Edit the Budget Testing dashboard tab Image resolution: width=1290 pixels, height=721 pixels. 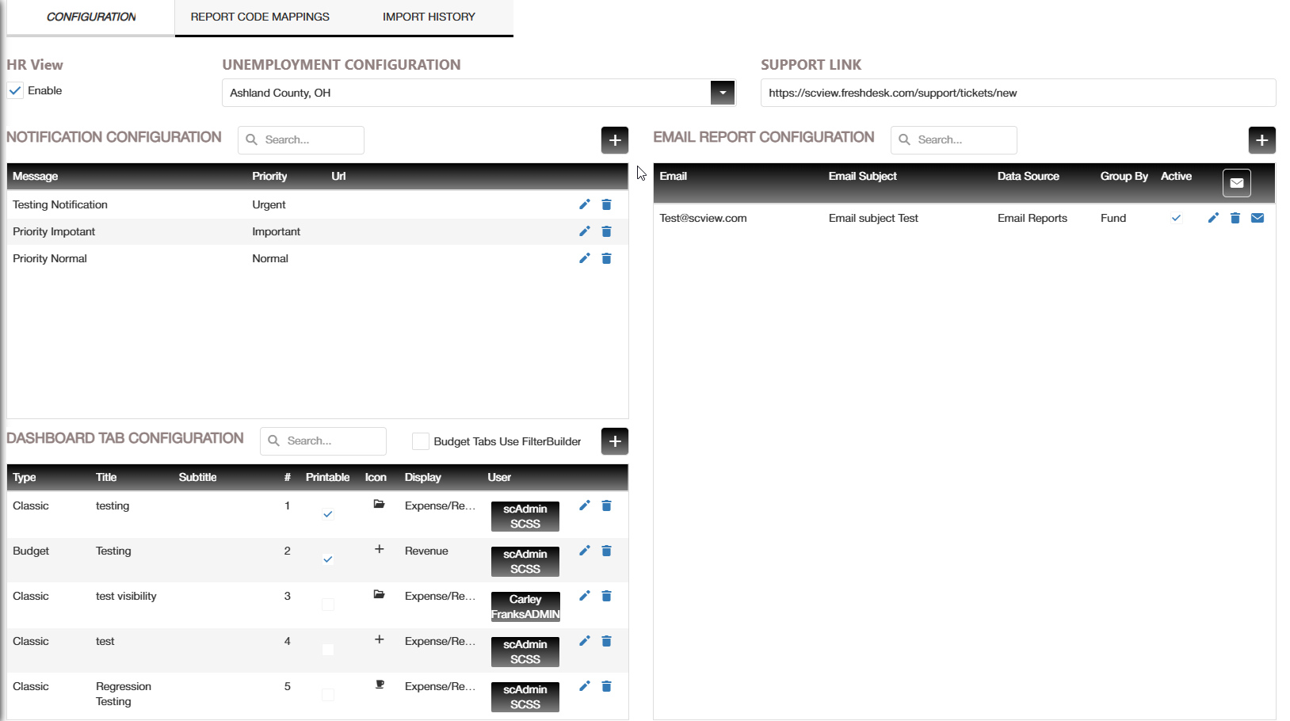585,551
